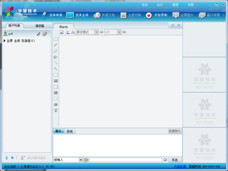Click toolbar overflow arrow after 窗口布局
The image size is (228, 171).
pos(223,15)
